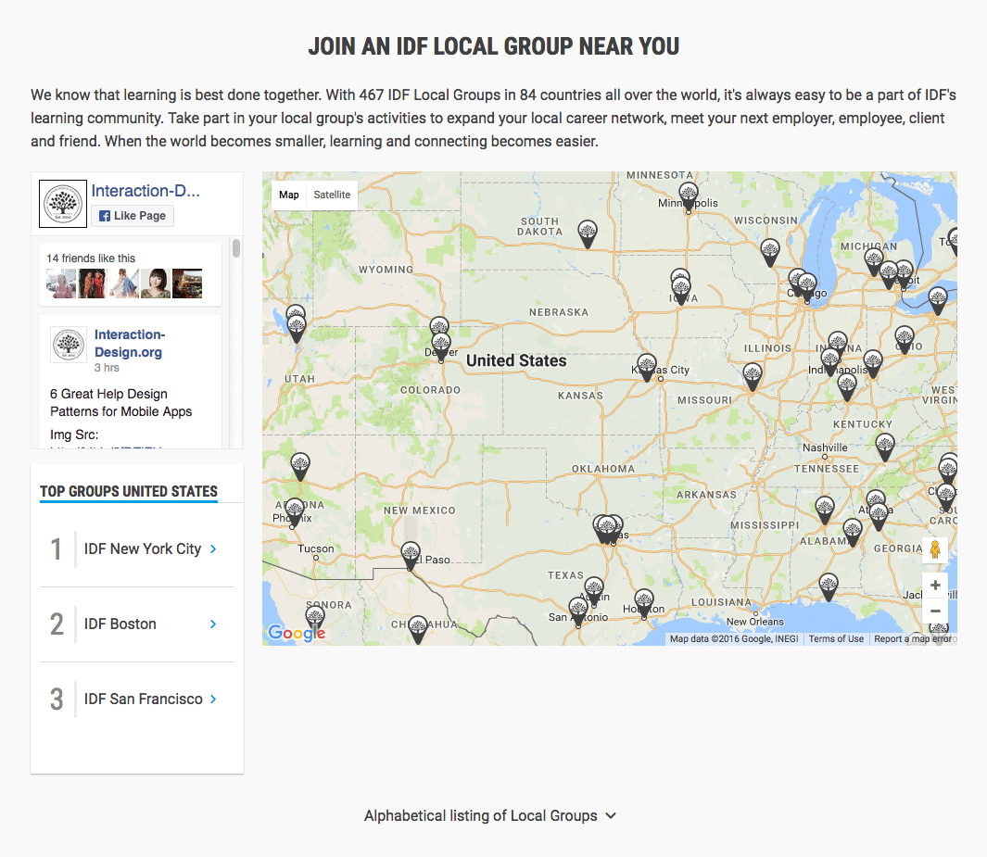
Task: Report a map error
Action: pos(913,638)
